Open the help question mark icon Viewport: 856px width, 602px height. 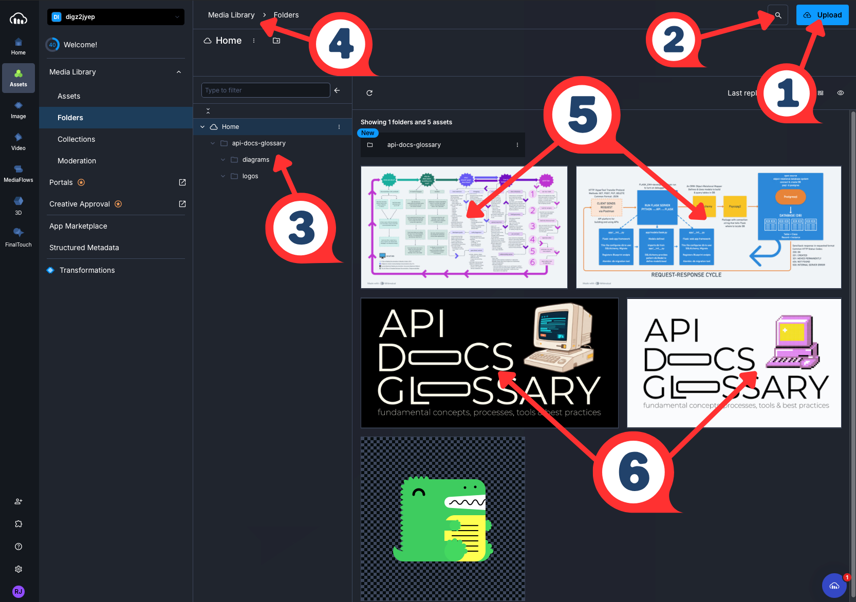point(18,547)
